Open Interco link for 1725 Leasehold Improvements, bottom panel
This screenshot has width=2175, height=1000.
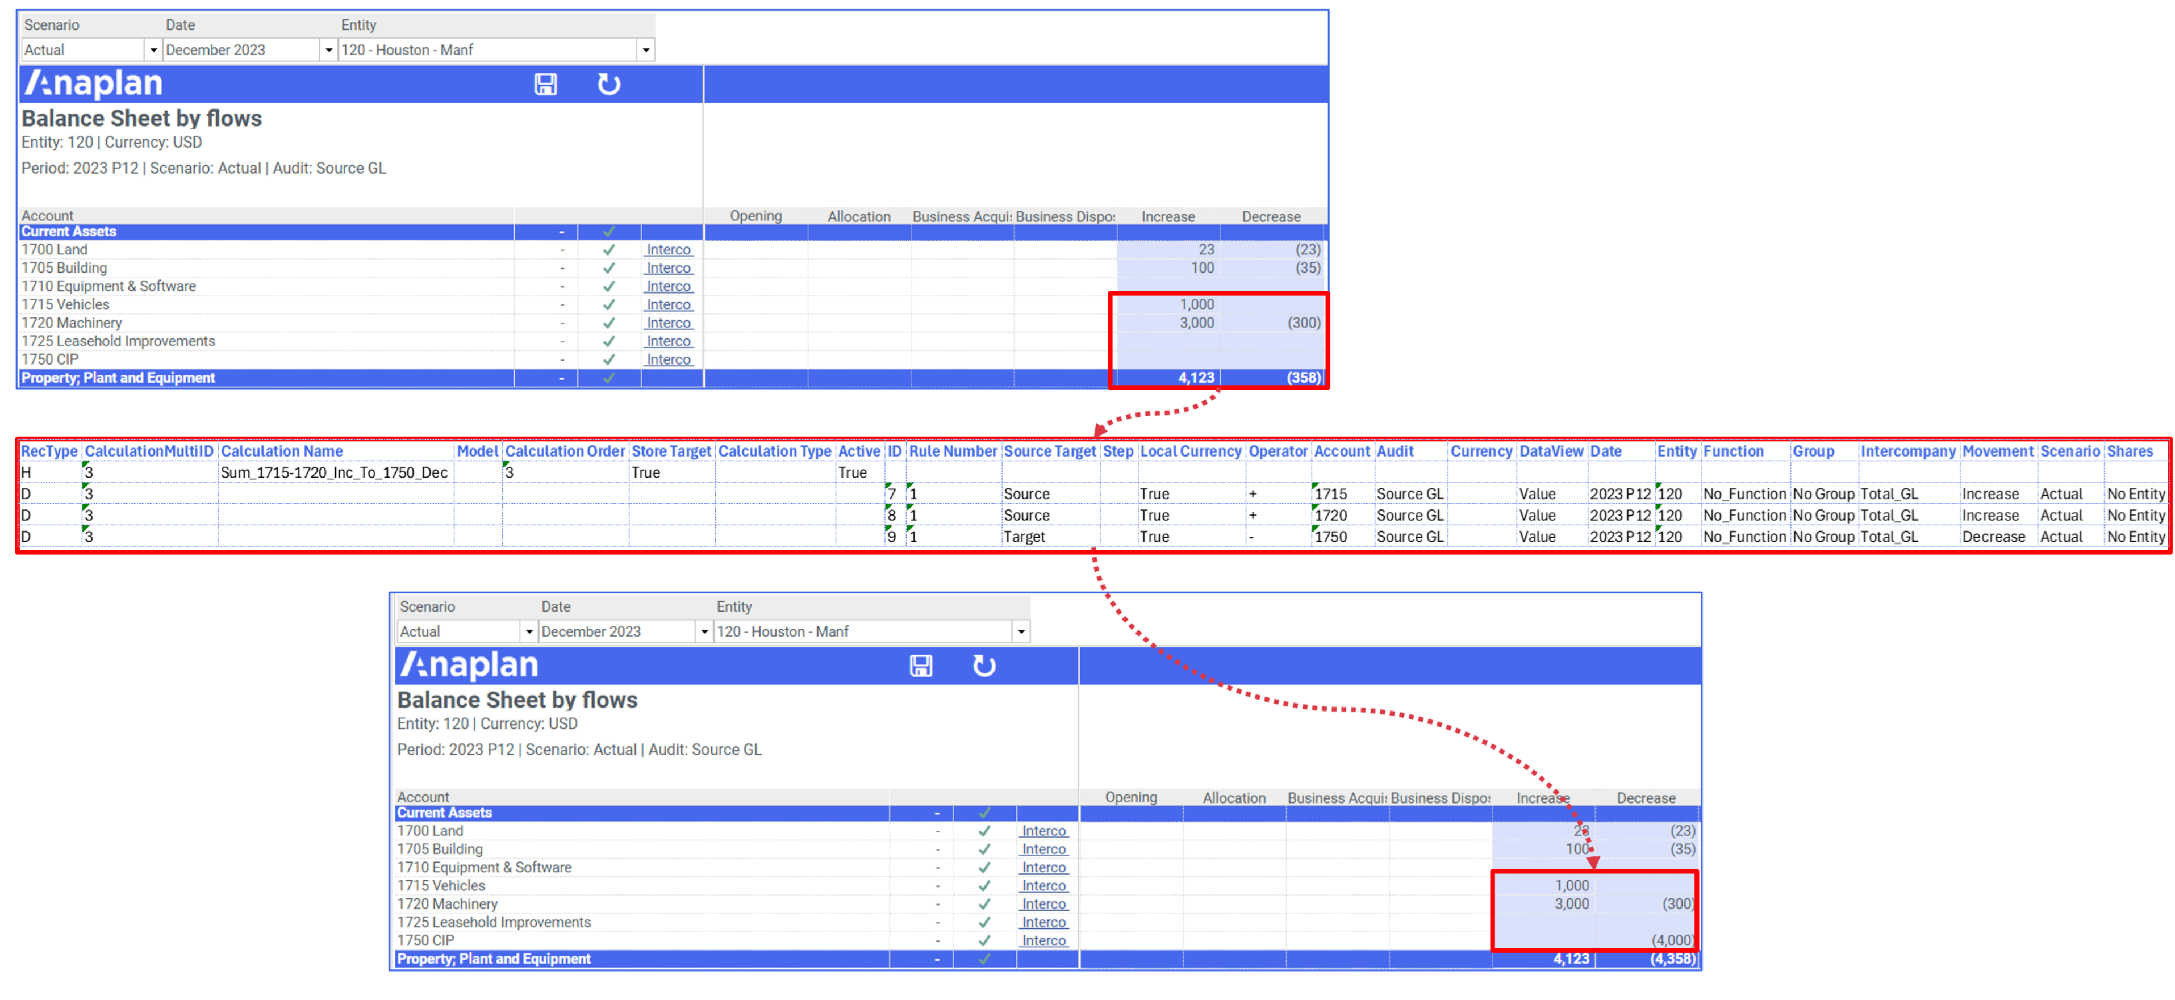[x=1045, y=922]
